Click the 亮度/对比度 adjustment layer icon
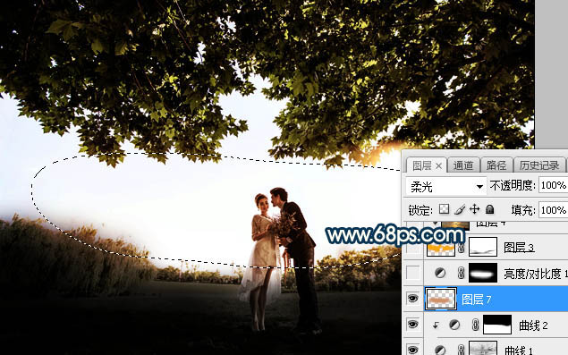 tap(440, 273)
